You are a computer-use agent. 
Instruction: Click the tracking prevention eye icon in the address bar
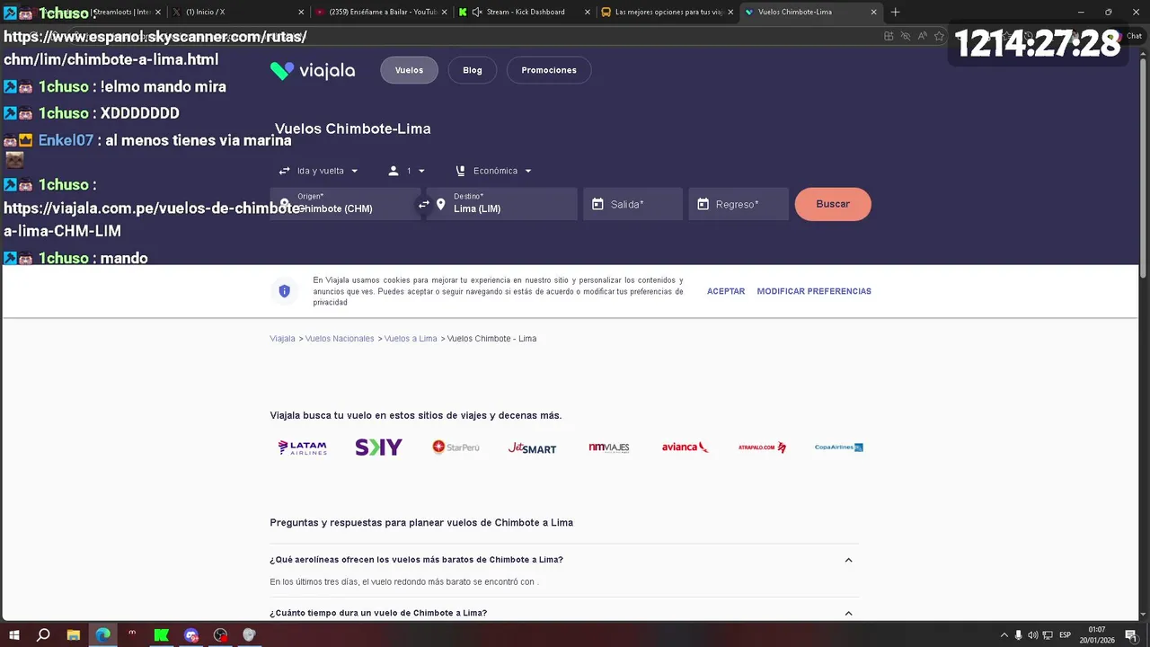click(x=906, y=36)
